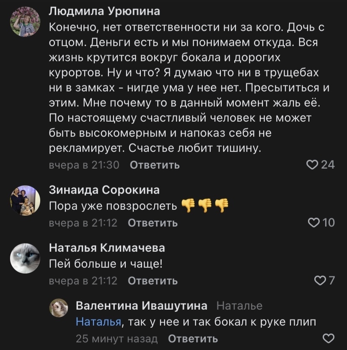Open Валентина Ивашутина's profile name
Screen dimensions: 347x350
click(141, 306)
